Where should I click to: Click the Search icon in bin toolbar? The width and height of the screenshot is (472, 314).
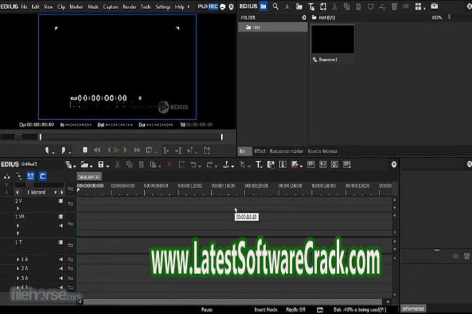(x=275, y=7)
